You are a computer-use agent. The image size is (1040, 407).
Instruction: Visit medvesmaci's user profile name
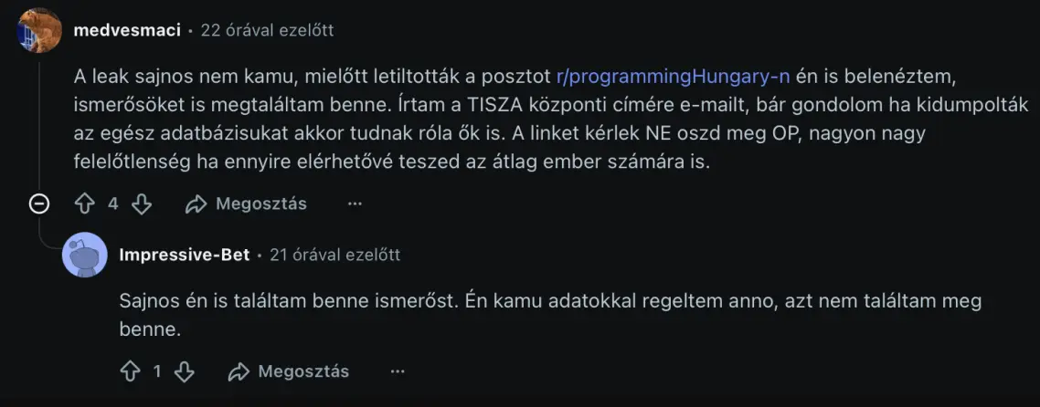(126, 30)
